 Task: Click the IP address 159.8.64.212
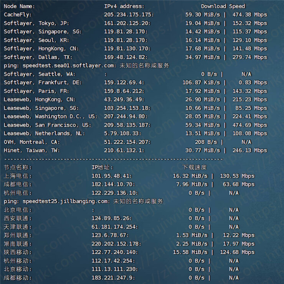[x=124, y=91]
